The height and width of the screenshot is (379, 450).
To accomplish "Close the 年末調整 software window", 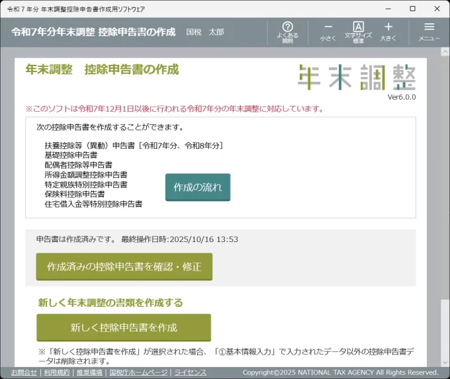I will click(x=436, y=9).
